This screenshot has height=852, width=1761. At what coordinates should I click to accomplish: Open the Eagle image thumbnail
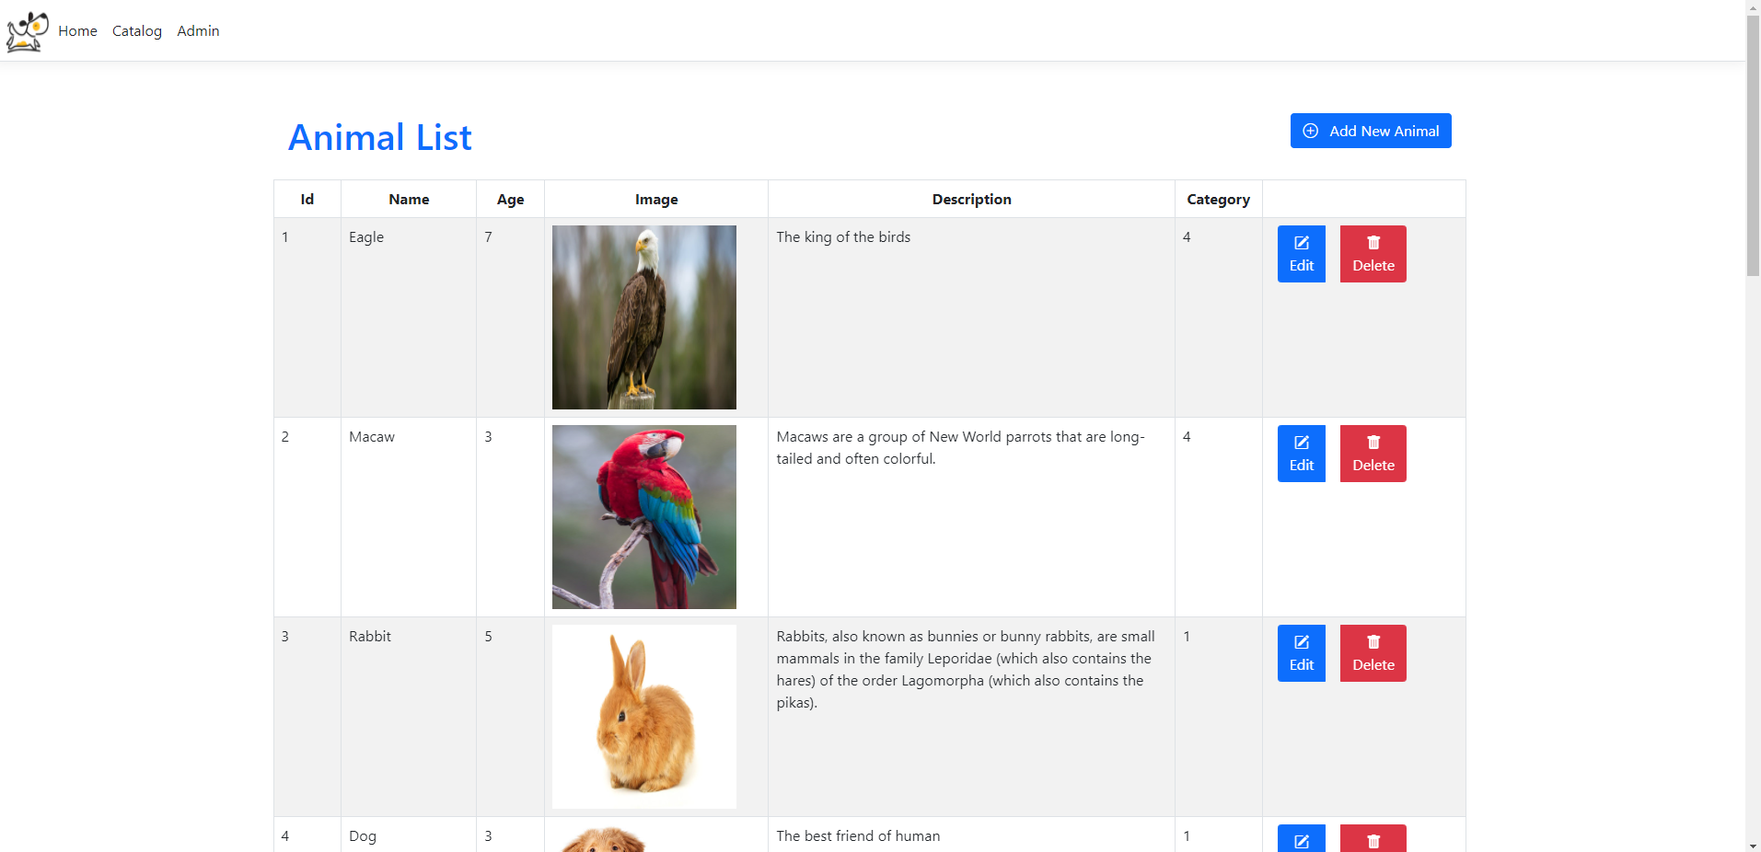[x=643, y=317]
